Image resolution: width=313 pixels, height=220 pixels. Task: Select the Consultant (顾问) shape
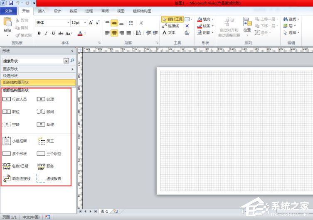click(x=45, y=112)
